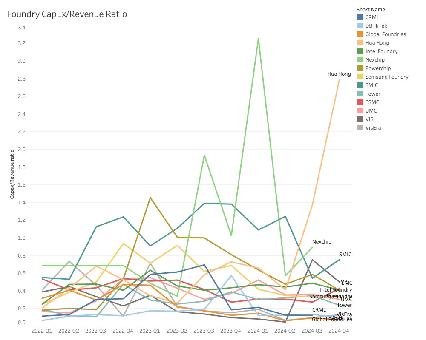The width and height of the screenshot is (426, 340).
Task: Click the SMIC teal legend swatch
Action: click(x=360, y=85)
